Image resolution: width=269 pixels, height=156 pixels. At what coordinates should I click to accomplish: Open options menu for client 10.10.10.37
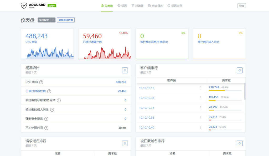coord(200,108)
